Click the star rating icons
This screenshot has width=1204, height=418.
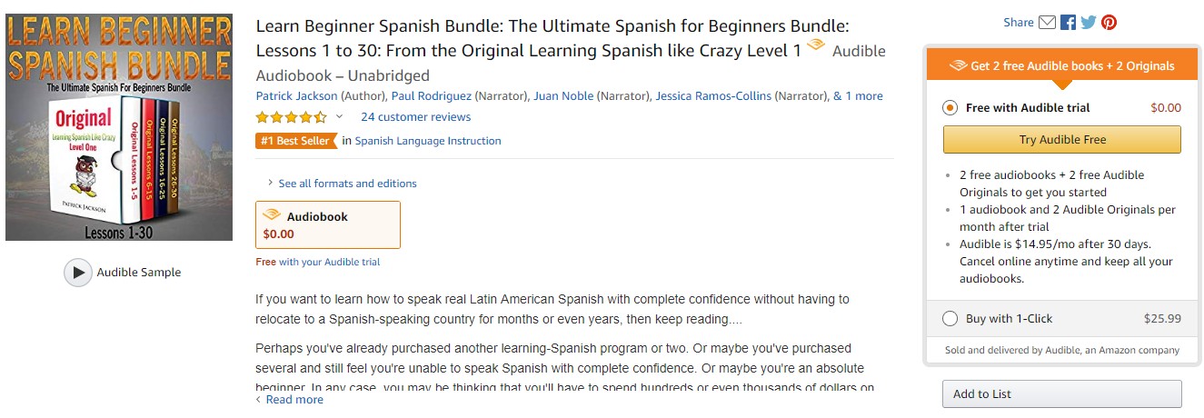click(x=292, y=117)
